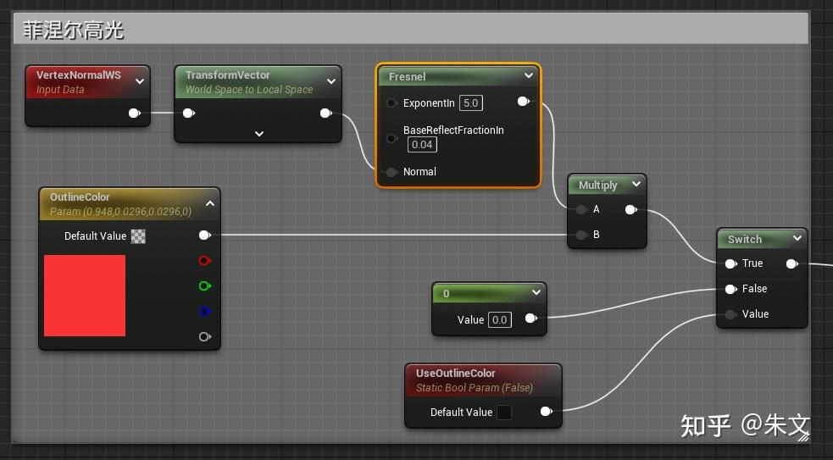Click the Fresnel ExponentIn input pin
Screen dimensions: 833x460
pos(392,103)
